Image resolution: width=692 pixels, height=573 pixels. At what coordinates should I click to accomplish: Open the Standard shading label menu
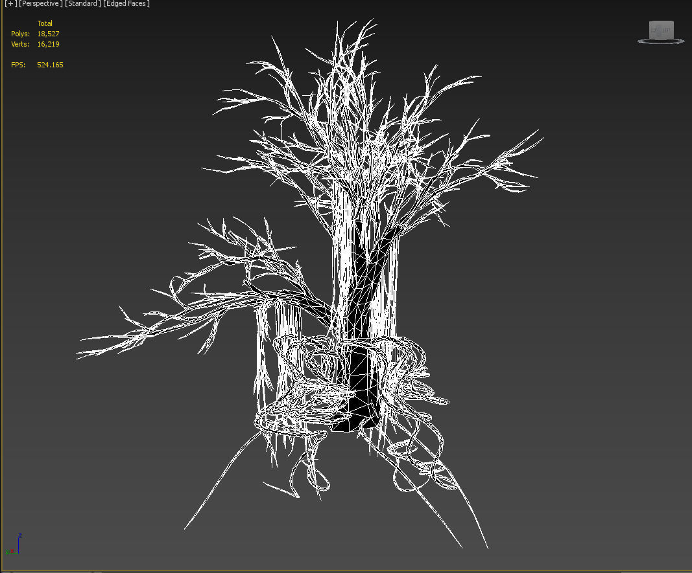(82, 3)
